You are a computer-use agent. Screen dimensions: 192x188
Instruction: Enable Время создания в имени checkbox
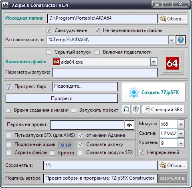pyautogui.click(x=8, y=110)
